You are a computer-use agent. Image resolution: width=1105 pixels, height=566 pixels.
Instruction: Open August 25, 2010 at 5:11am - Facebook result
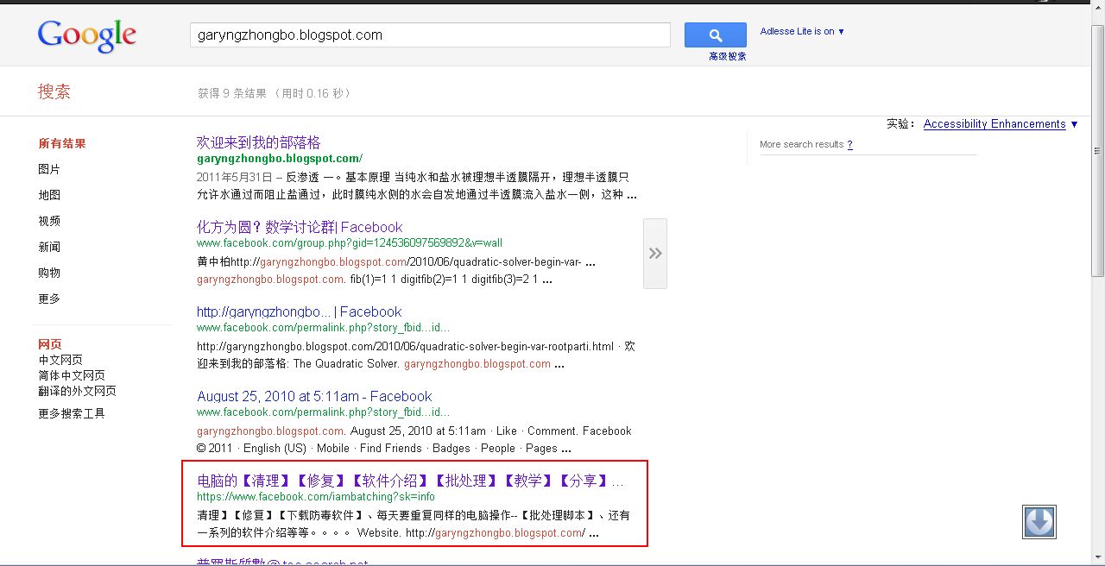coord(314,396)
